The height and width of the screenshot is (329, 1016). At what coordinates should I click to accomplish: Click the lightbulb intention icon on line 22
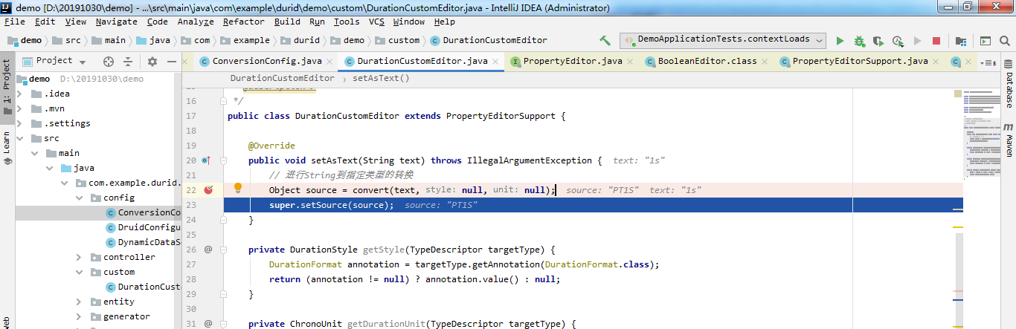tap(238, 188)
